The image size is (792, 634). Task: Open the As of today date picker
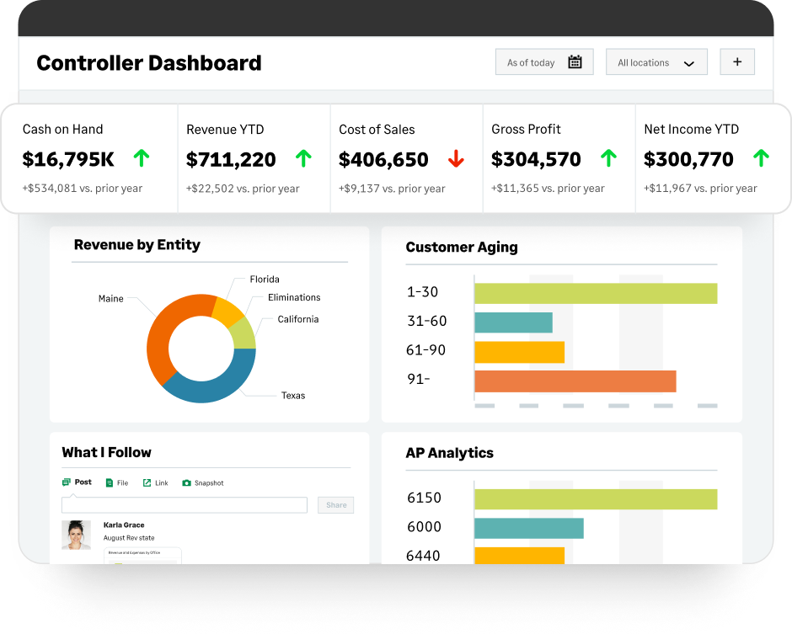point(544,62)
